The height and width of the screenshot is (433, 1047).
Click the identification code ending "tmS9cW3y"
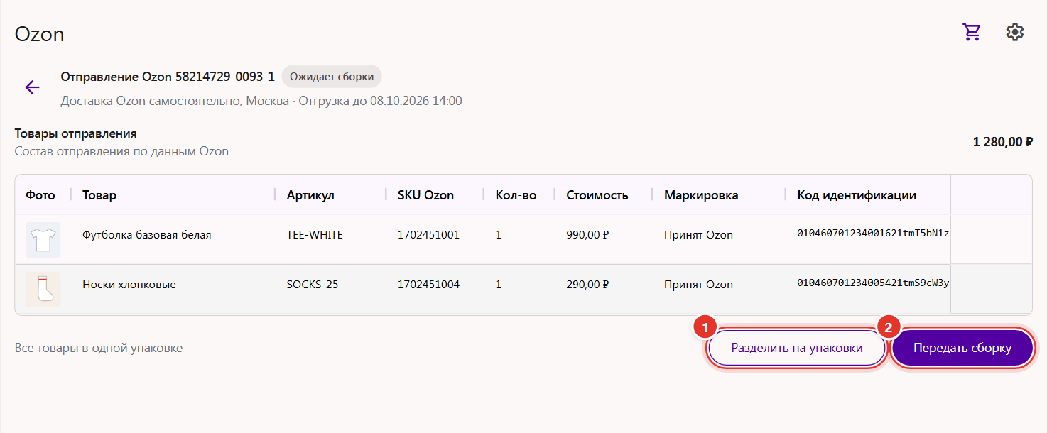(874, 283)
